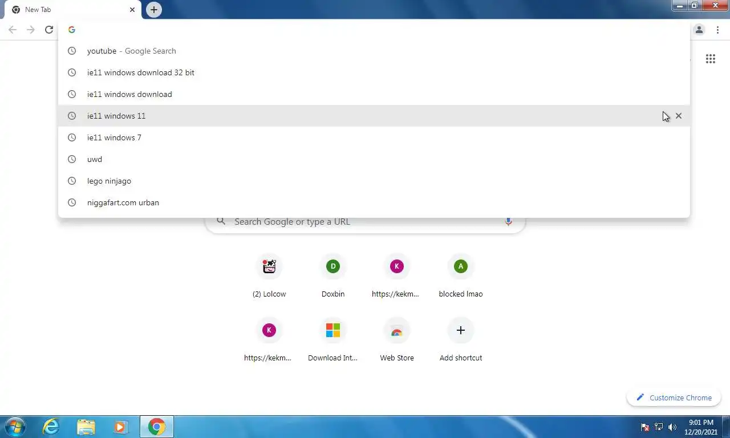Viewport: 730px width, 438px height.
Task: Launch Internet Explorer from the taskbar
Action: click(x=51, y=427)
